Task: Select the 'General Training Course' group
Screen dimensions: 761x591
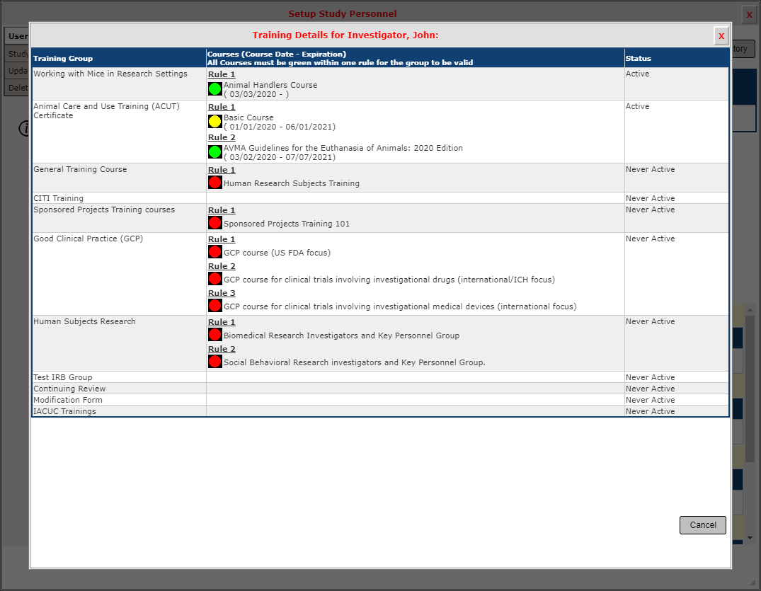Action: (x=80, y=169)
